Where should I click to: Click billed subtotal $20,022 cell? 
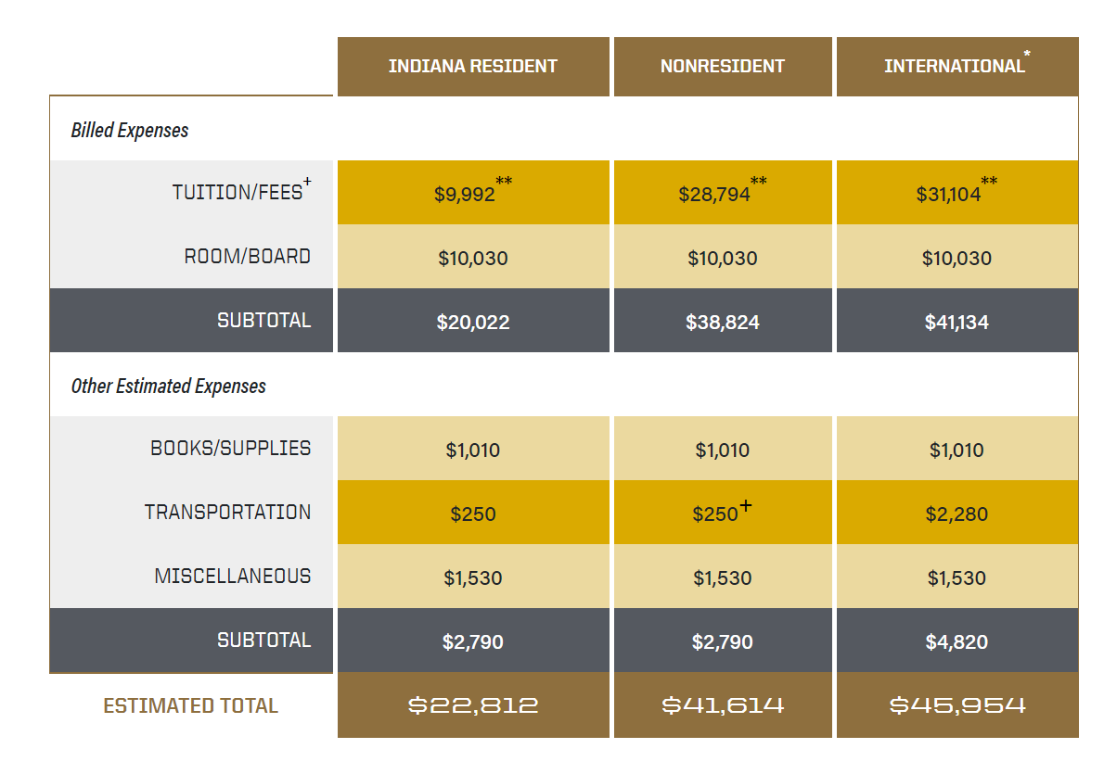pyautogui.click(x=473, y=320)
